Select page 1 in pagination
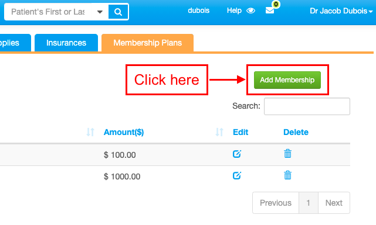 pyautogui.click(x=309, y=203)
